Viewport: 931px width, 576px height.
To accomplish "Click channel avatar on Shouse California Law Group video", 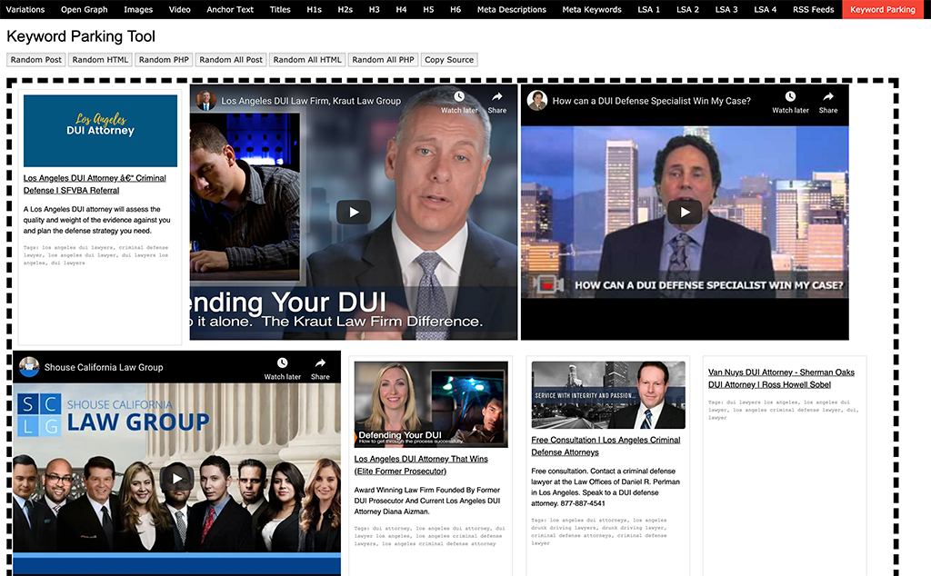I will 29,367.
